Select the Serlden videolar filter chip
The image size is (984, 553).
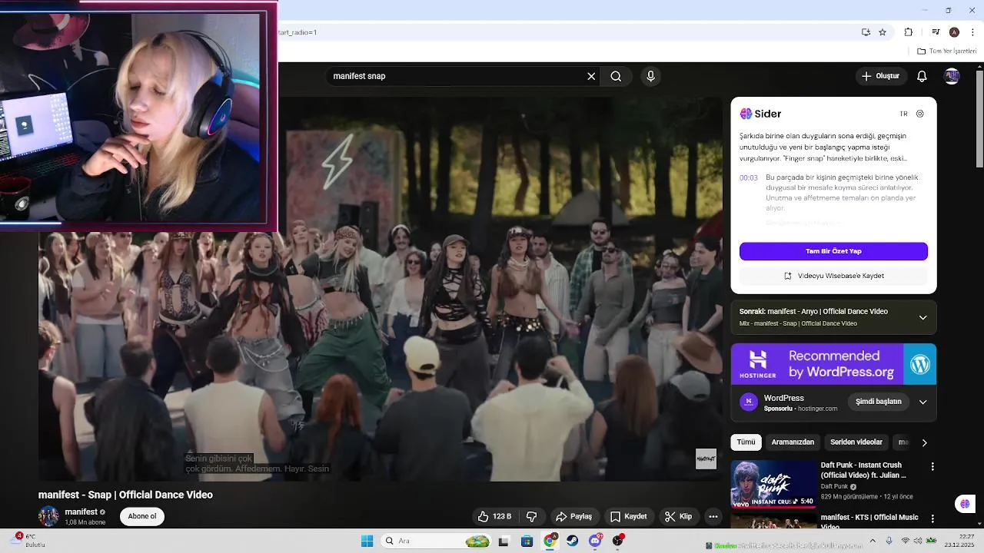point(856,442)
